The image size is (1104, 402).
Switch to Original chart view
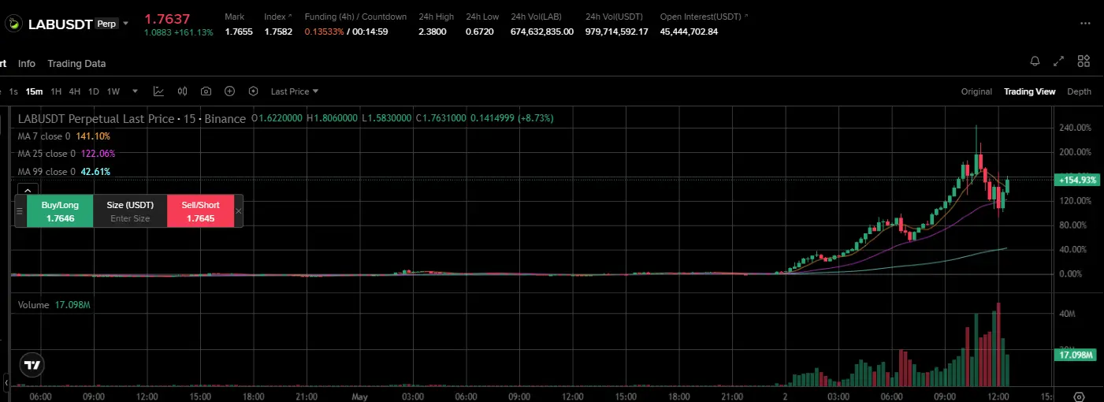point(976,91)
